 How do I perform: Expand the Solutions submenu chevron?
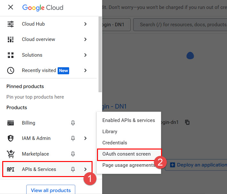click(85, 55)
